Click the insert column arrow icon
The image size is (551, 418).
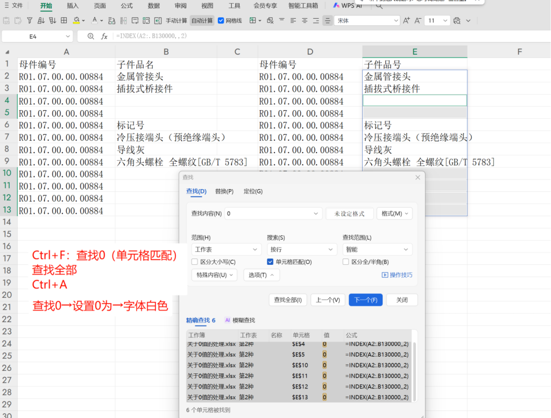tap(158, 21)
